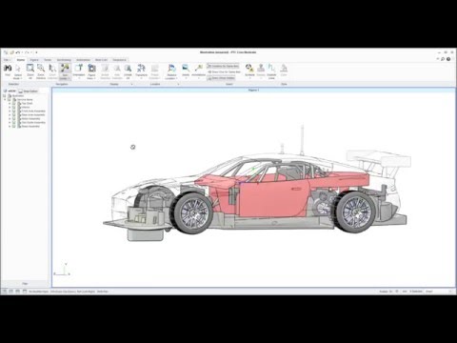Open the Transform tool
Image resolution: width=457 pixels, height=343 pixels.
[x=141, y=71]
